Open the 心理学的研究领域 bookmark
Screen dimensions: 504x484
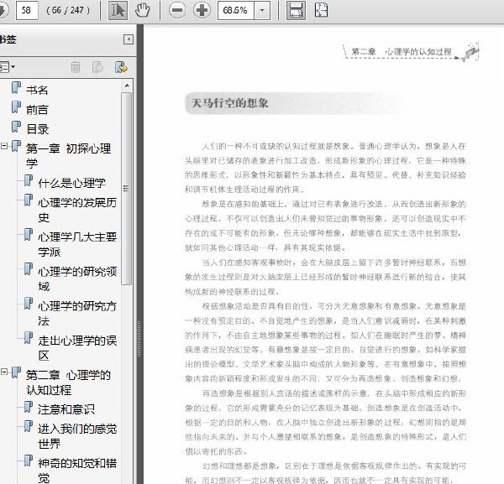77,279
